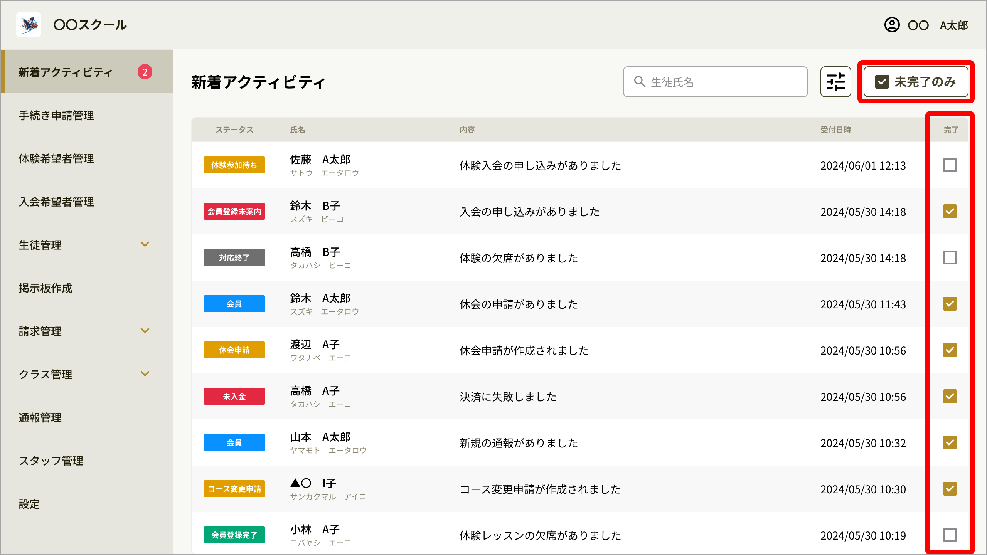
Task: Click the school logo icon
Action: (29, 25)
